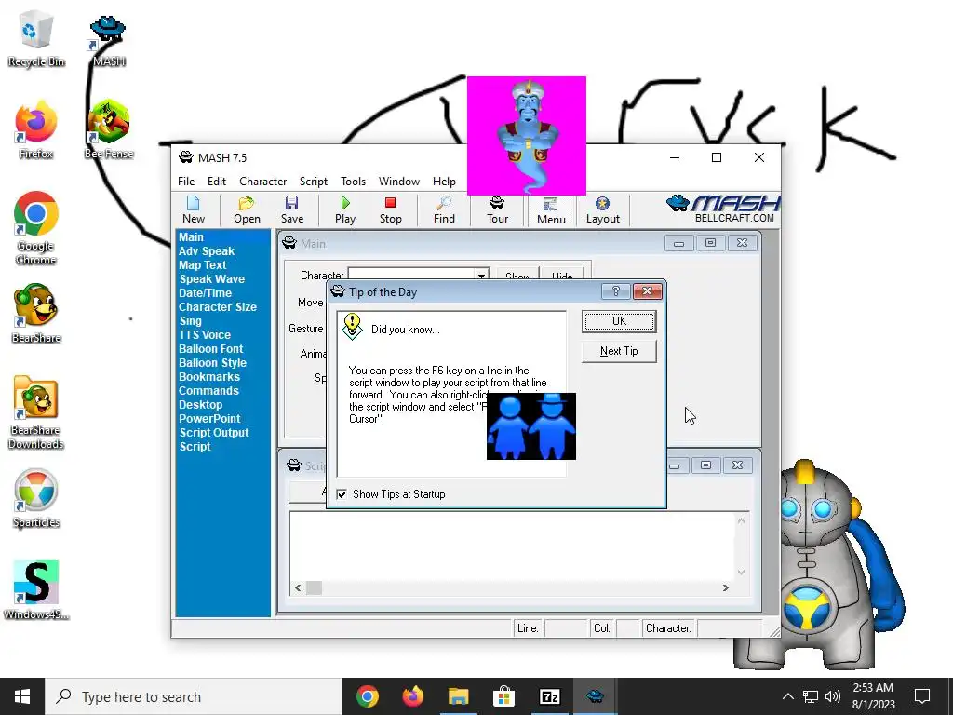This screenshot has width=953, height=715.
Task: Open the Layout toolbar icon
Action: click(x=602, y=209)
